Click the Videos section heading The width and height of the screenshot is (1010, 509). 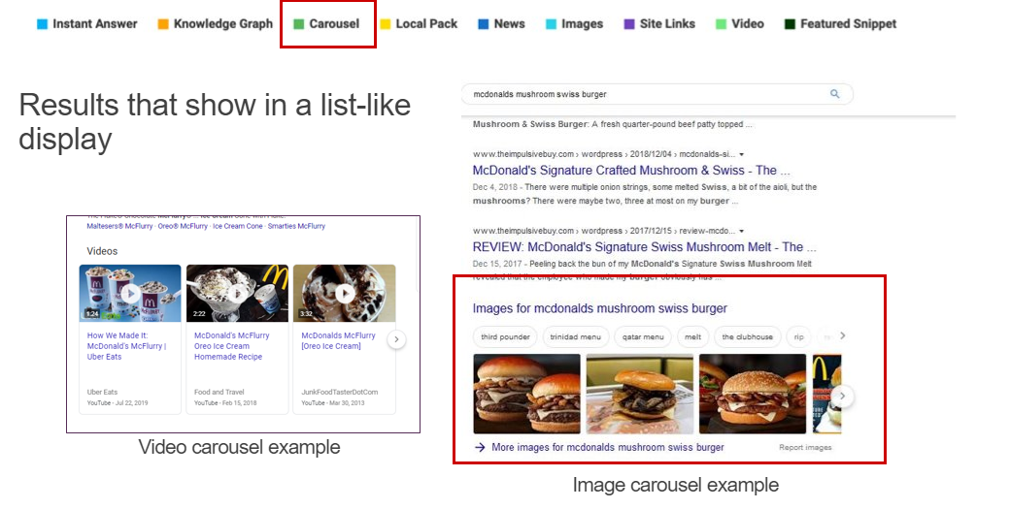pos(102,251)
